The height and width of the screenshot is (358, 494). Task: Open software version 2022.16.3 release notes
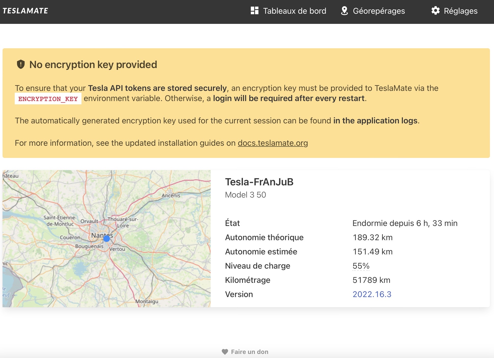click(x=372, y=294)
